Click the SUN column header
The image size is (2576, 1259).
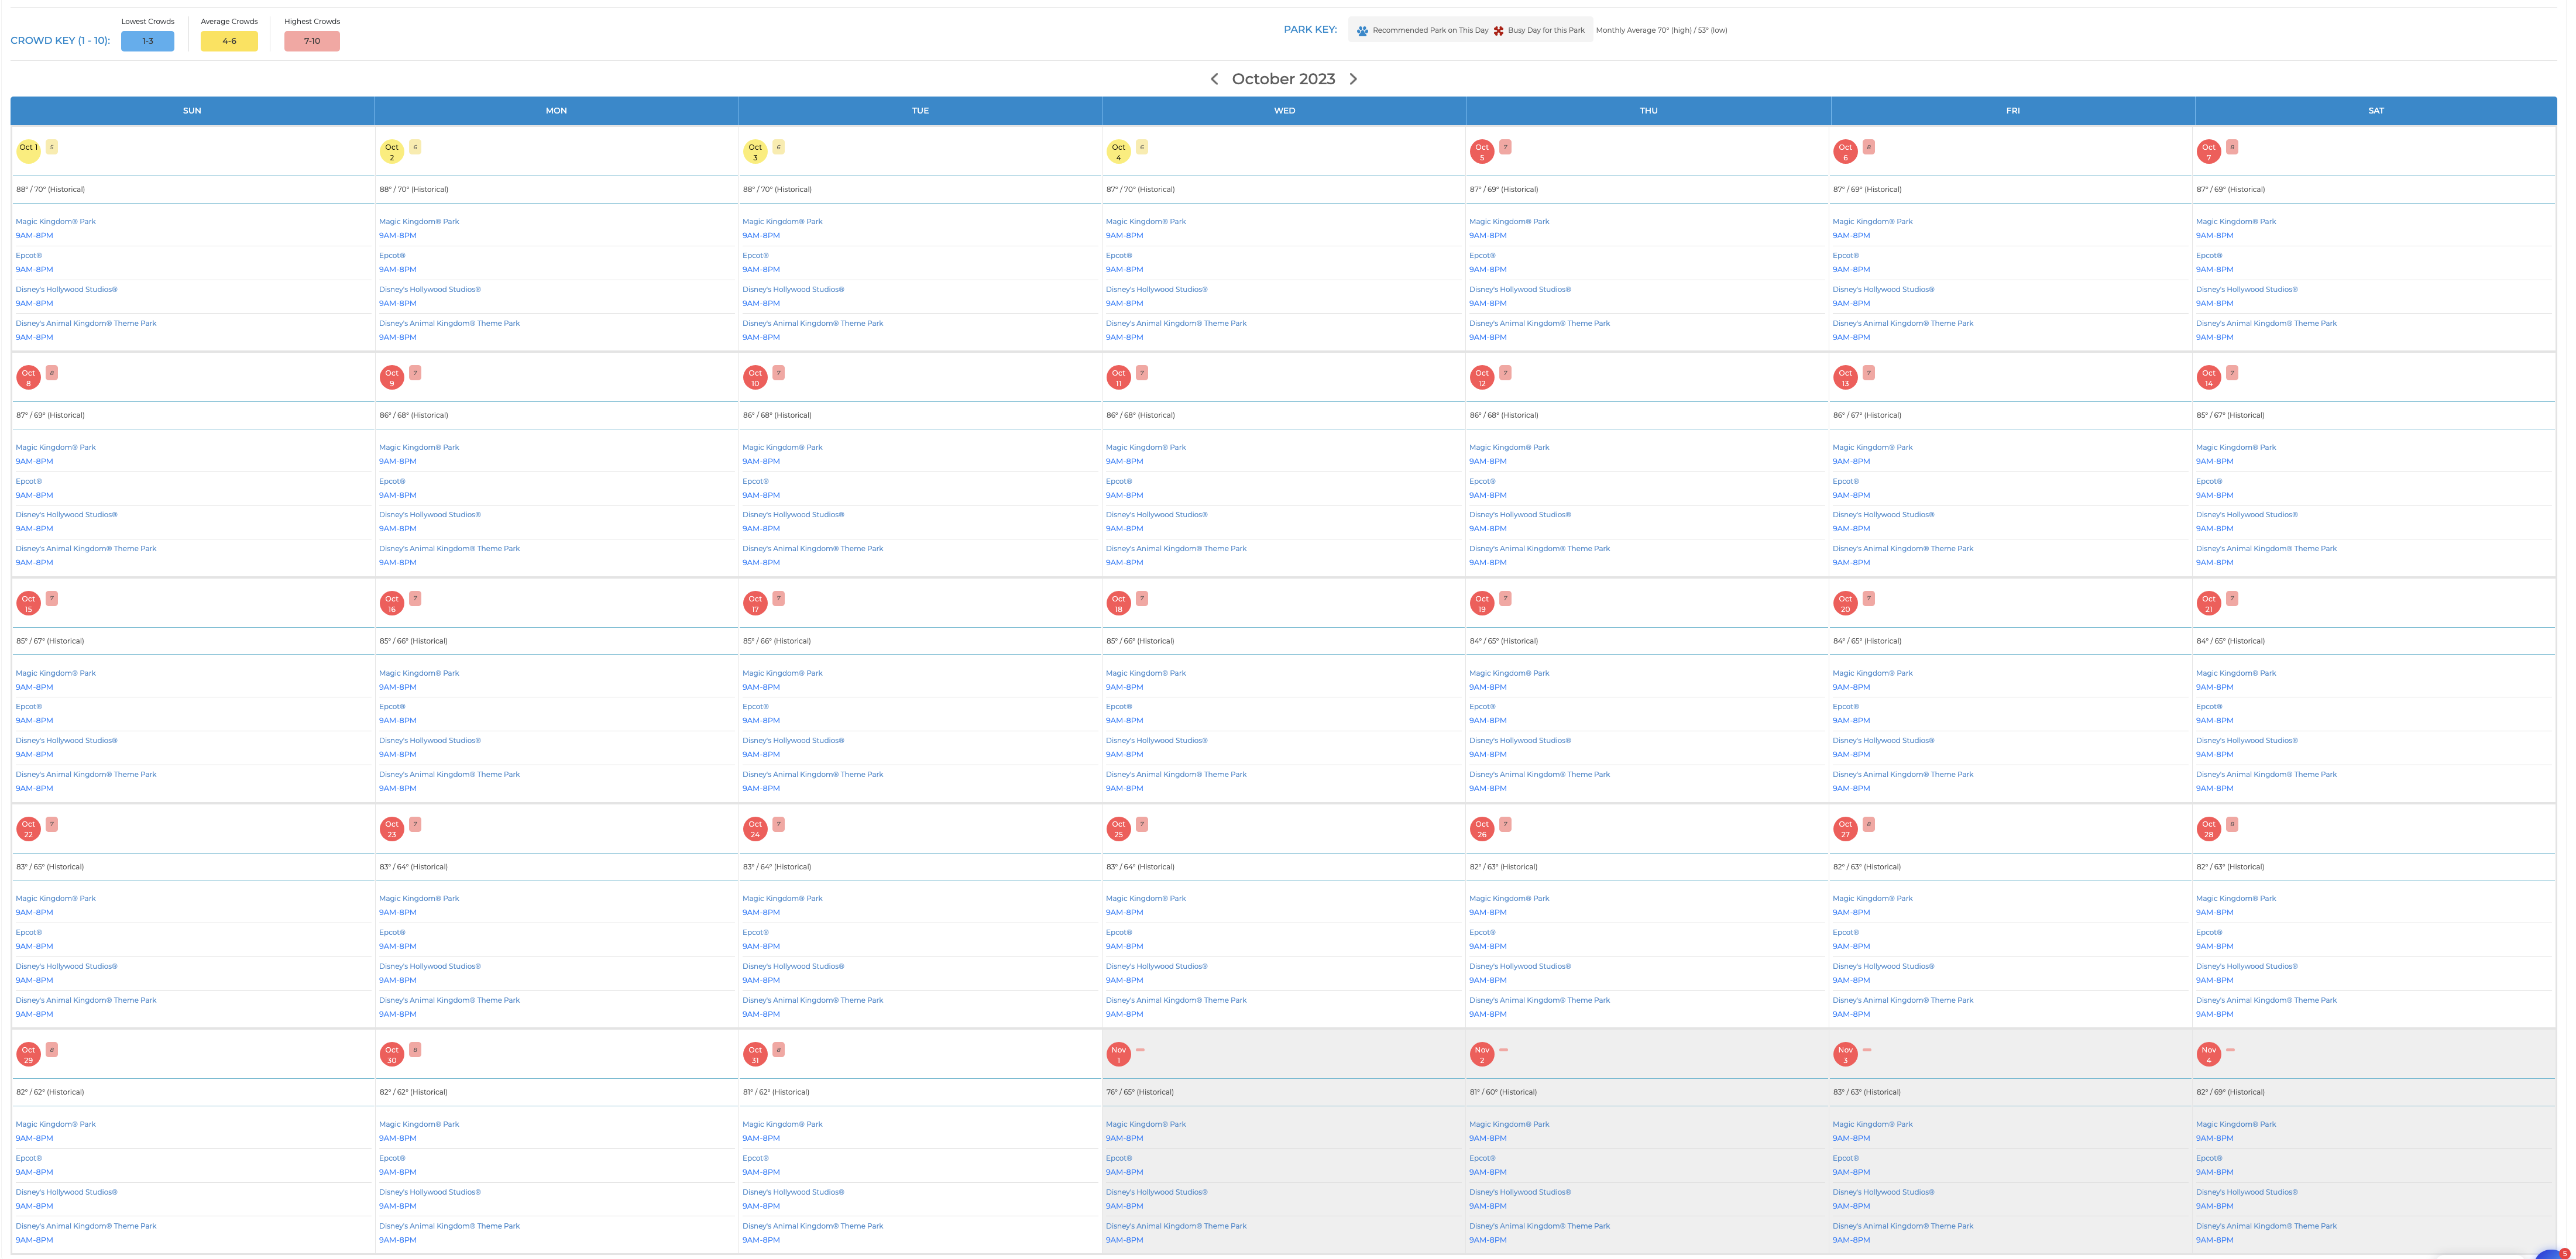pos(192,111)
